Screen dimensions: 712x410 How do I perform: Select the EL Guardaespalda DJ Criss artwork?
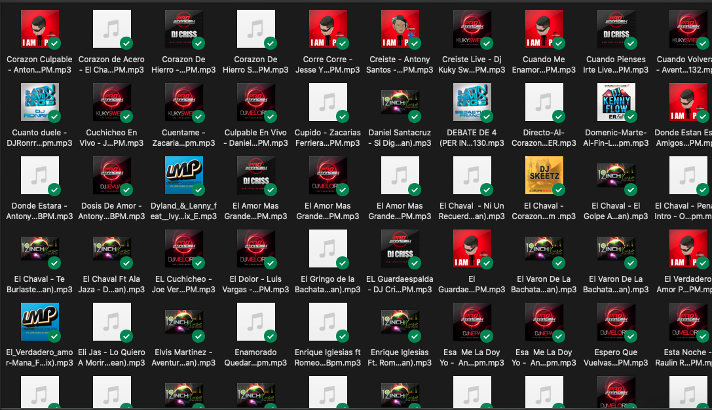click(x=400, y=248)
